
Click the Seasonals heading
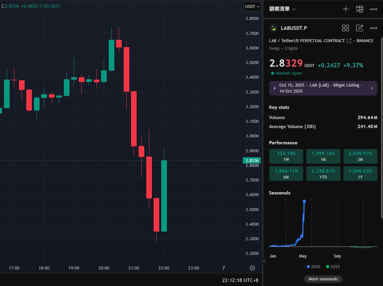pos(280,193)
